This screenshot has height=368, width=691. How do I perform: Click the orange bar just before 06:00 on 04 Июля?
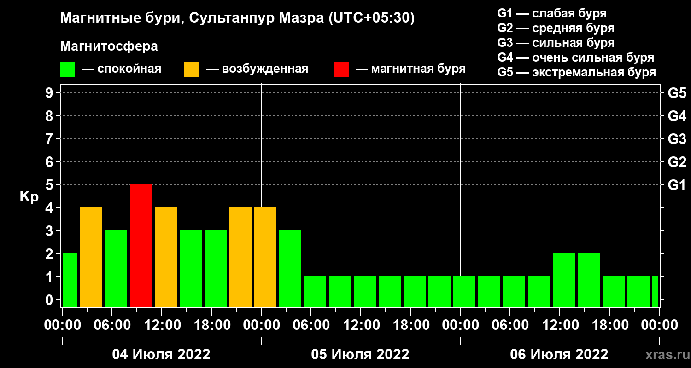[91, 257]
